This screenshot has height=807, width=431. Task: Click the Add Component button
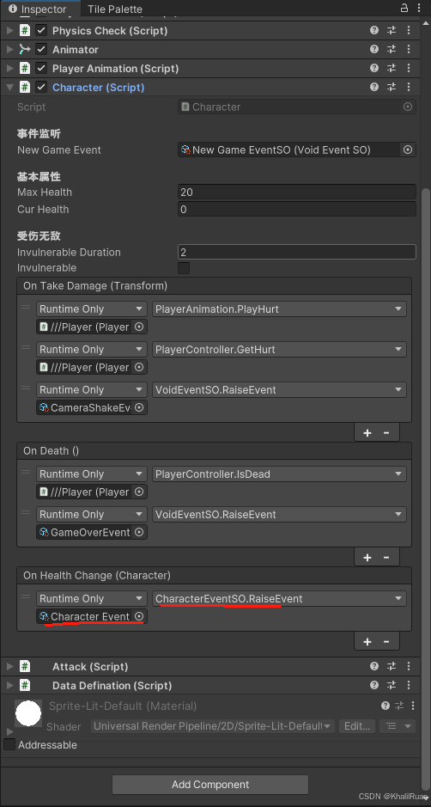[x=209, y=785]
